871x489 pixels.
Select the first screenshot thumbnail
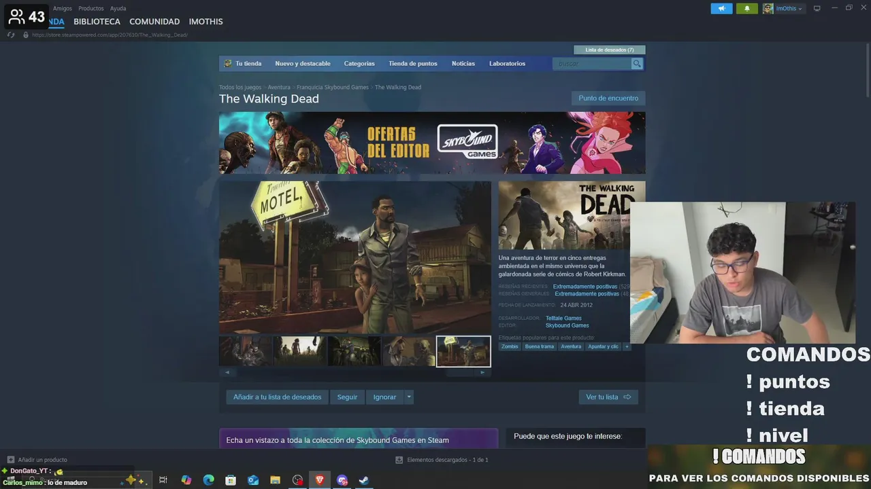[x=246, y=351]
